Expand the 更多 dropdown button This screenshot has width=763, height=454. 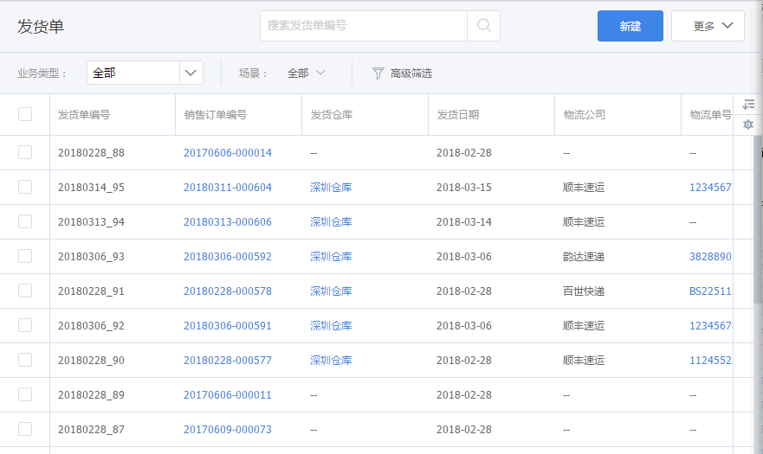pos(708,26)
